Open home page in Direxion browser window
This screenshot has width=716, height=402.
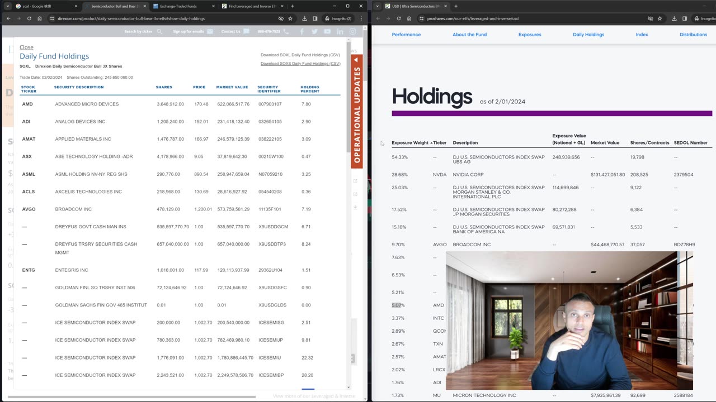(x=40, y=18)
